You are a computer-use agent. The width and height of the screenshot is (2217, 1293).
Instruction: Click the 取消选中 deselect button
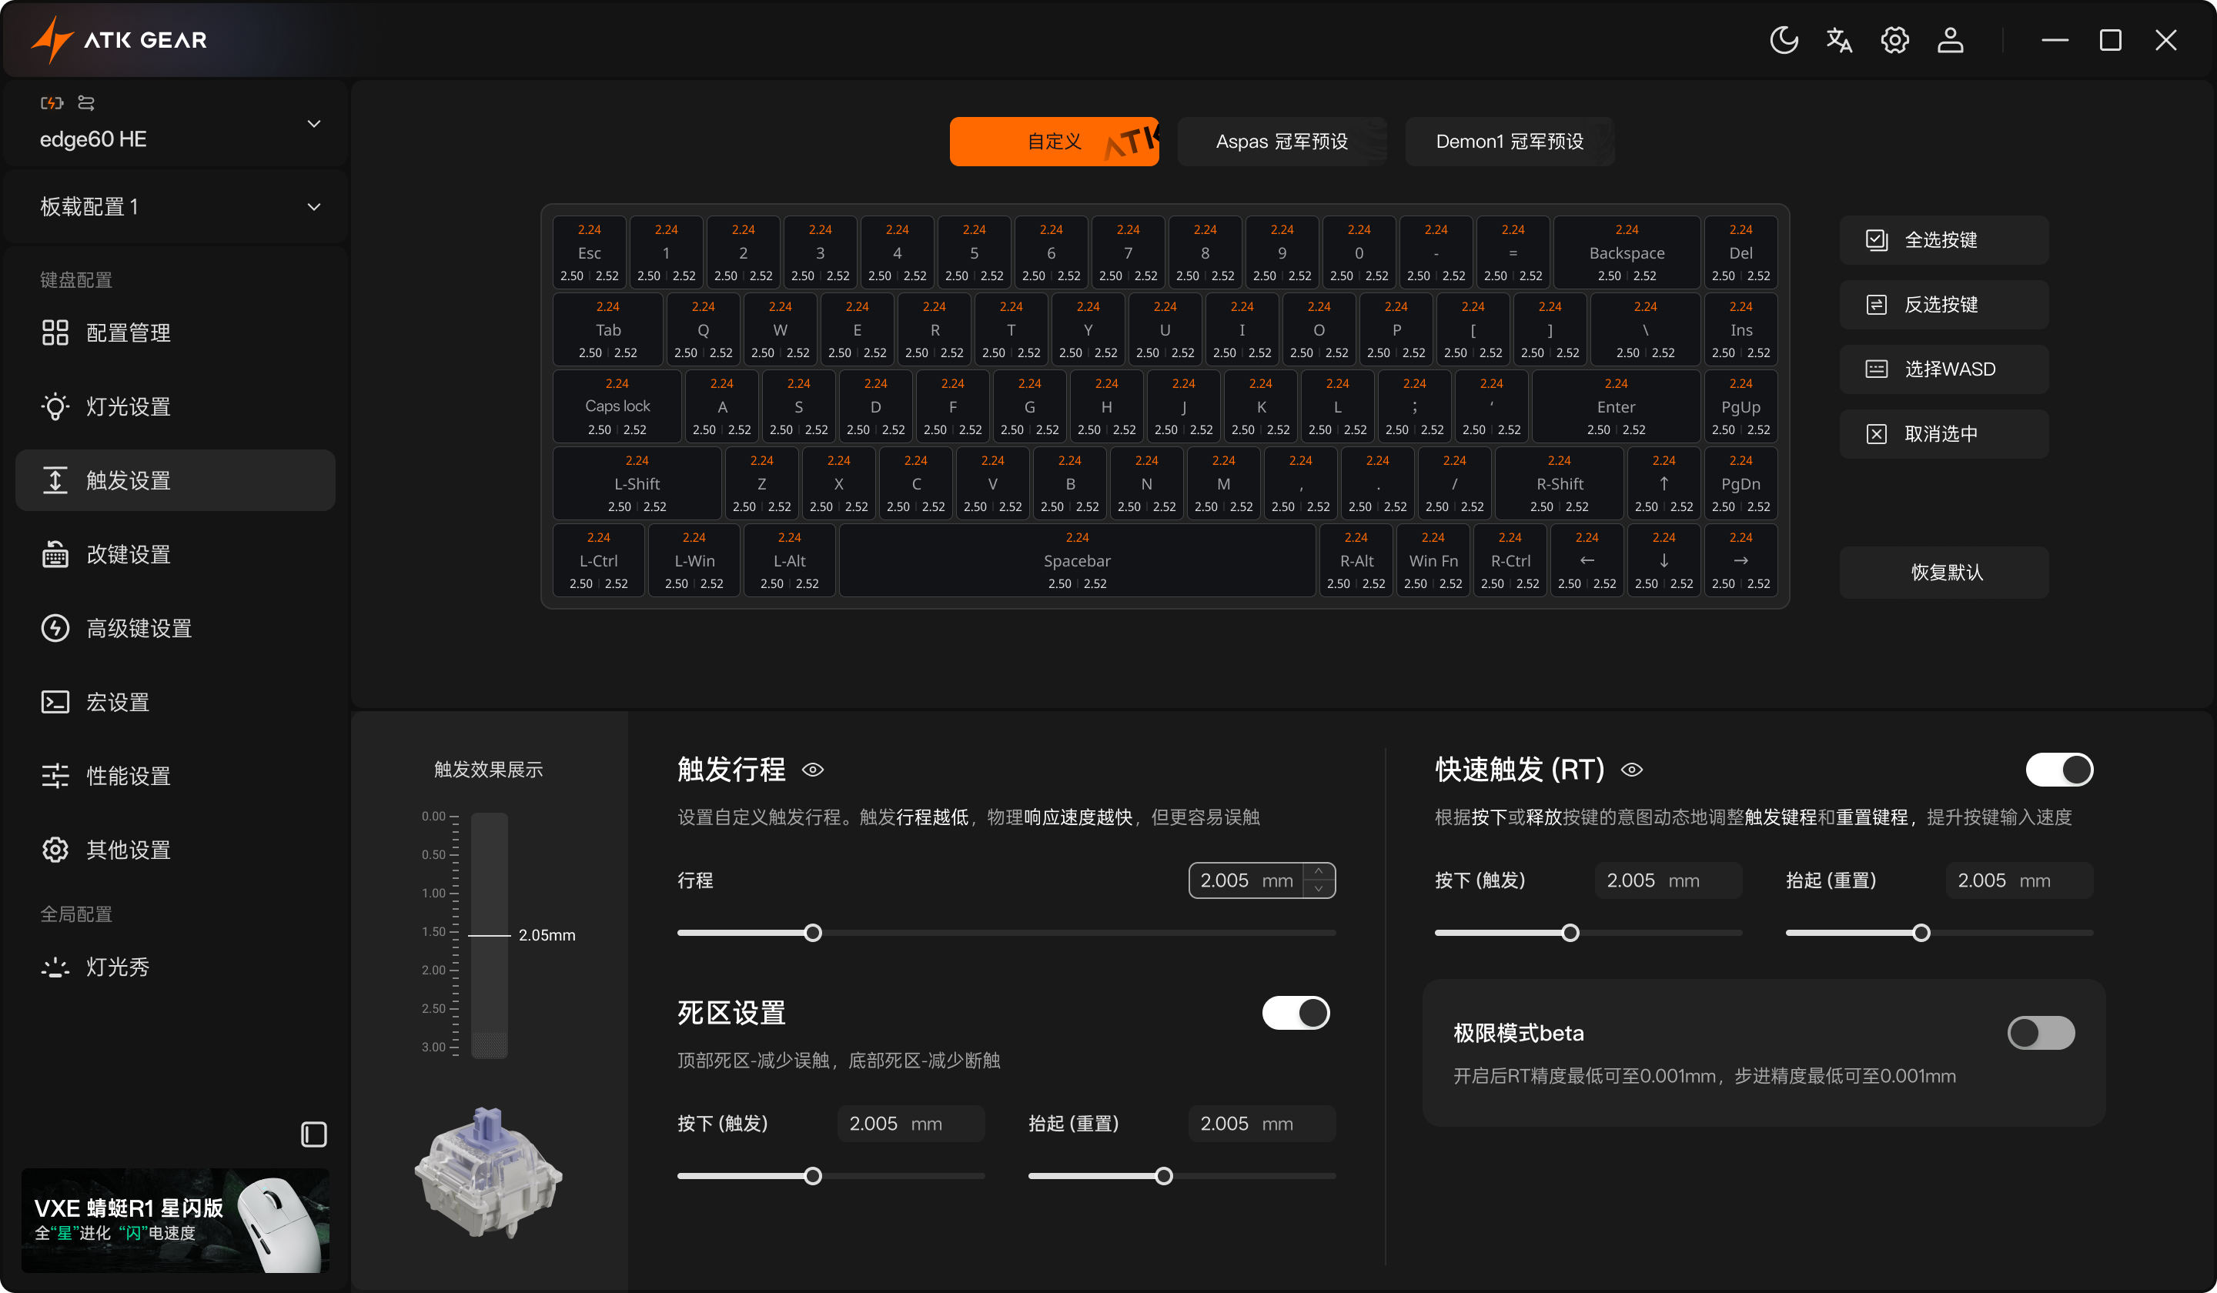pos(1942,433)
